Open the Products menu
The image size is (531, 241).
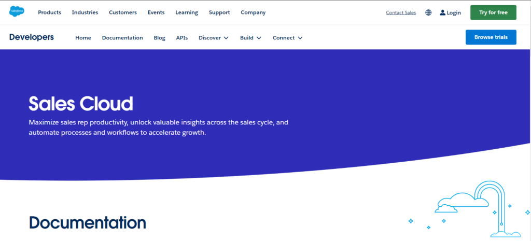(x=49, y=12)
